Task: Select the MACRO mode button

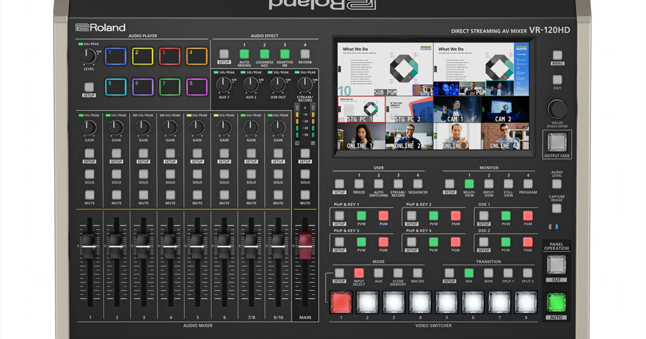Action: pos(417,273)
